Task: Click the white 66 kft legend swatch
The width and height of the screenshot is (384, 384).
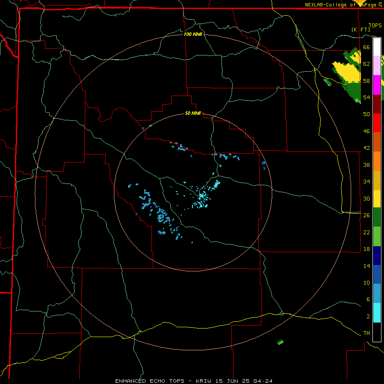Action: (377, 47)
